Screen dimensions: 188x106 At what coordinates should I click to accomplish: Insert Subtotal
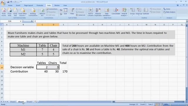[x=146, y=11]
